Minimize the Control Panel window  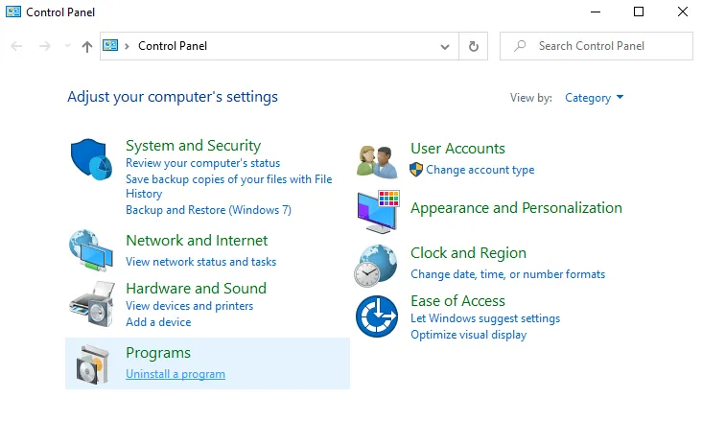pyautogui.click(x=595, y=12)
